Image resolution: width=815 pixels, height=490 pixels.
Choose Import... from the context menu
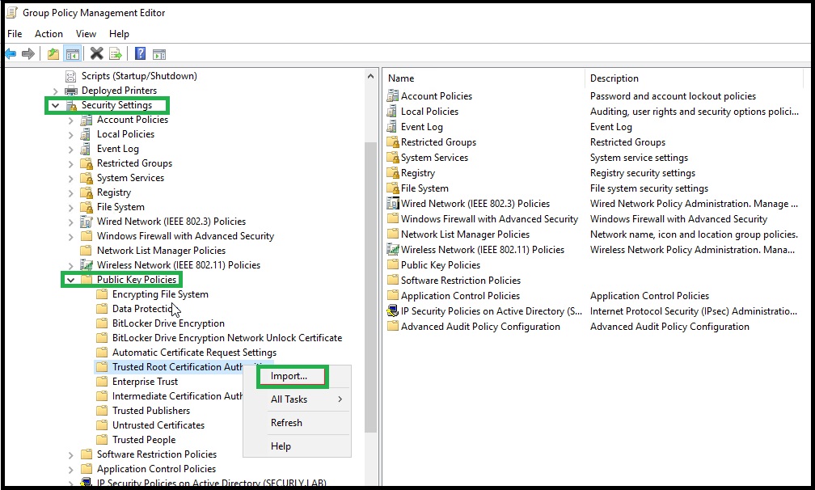(x=289, y=376)
